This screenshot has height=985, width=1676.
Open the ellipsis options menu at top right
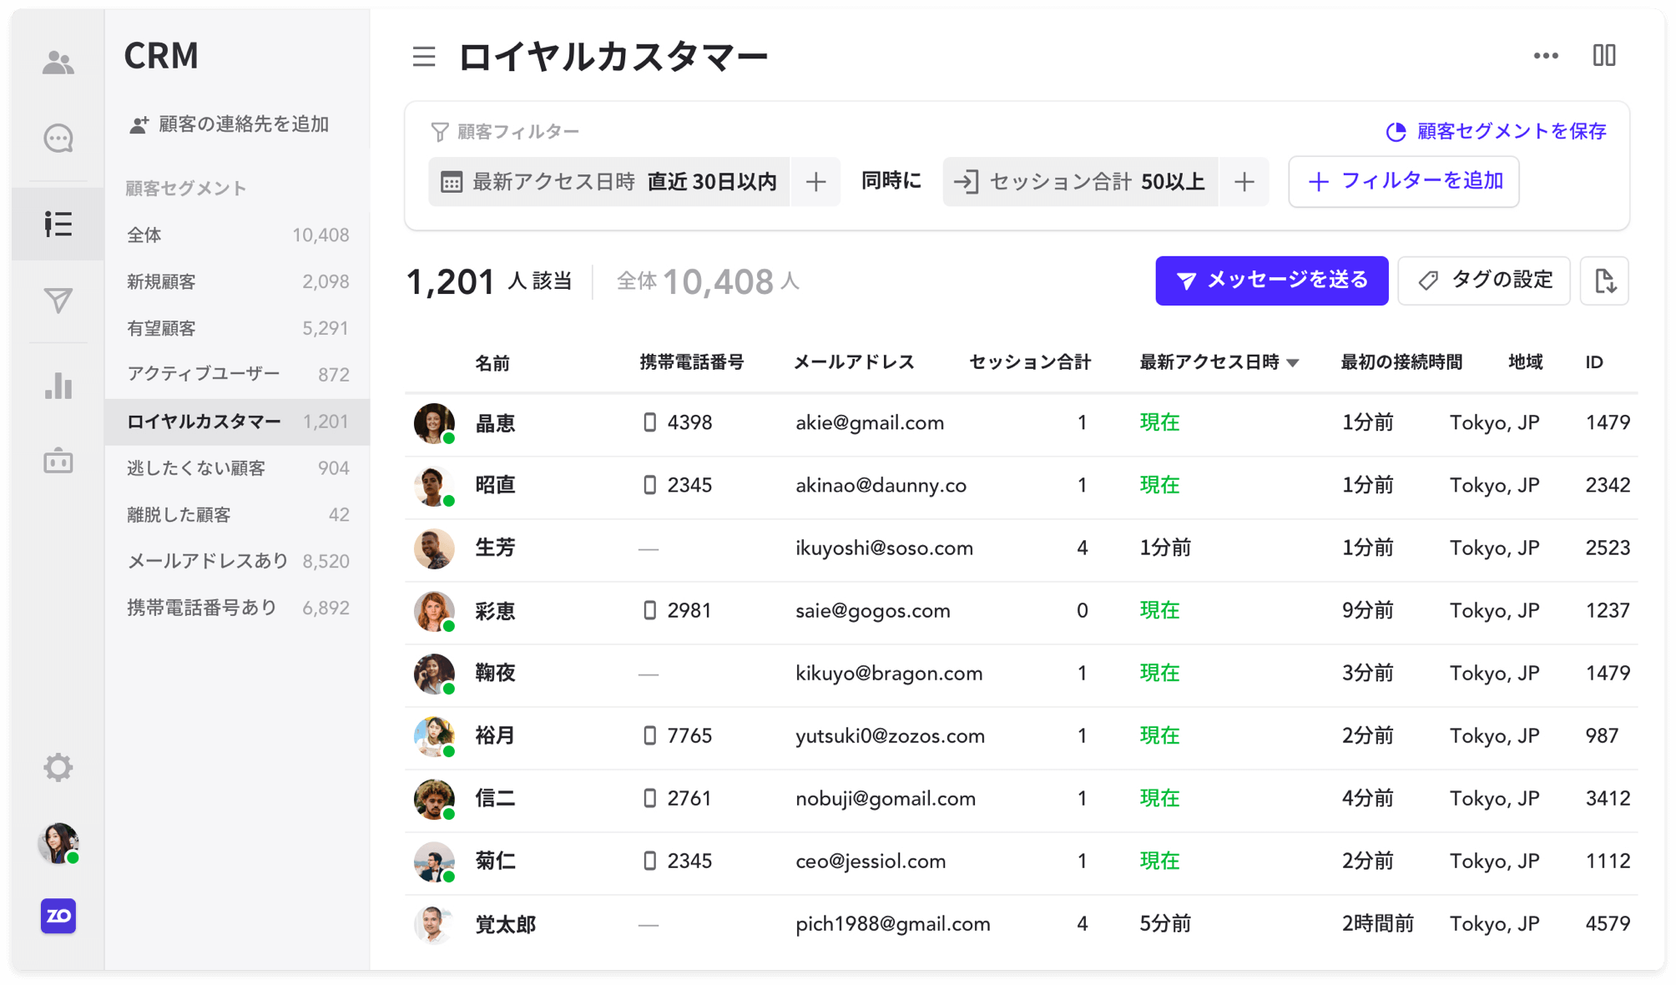coord(1546,55)
